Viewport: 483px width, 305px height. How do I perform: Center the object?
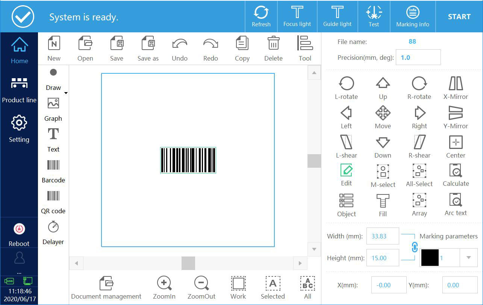456,147
